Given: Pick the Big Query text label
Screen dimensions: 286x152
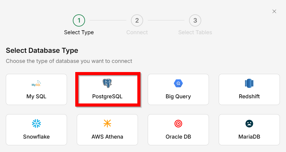Looking at the screenshot, I should pos(178,96).
